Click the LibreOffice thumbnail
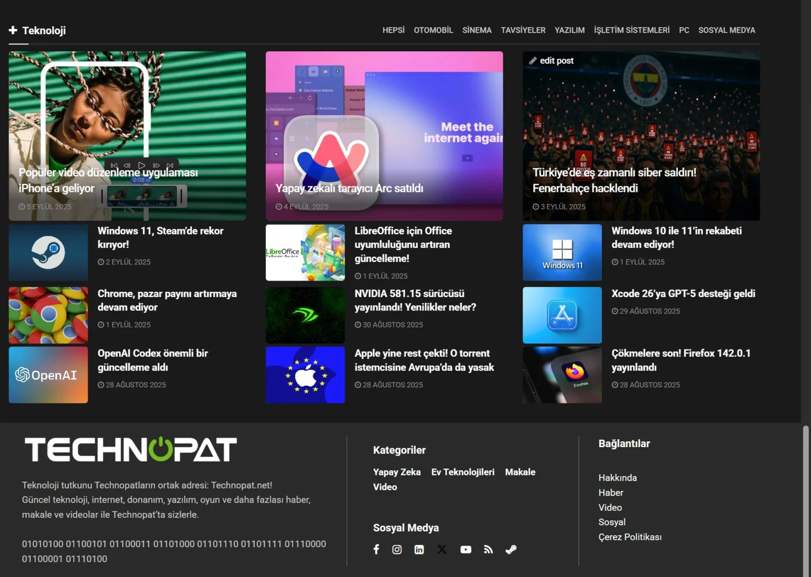Screen dimensions: 811x577 pos(305,252)
